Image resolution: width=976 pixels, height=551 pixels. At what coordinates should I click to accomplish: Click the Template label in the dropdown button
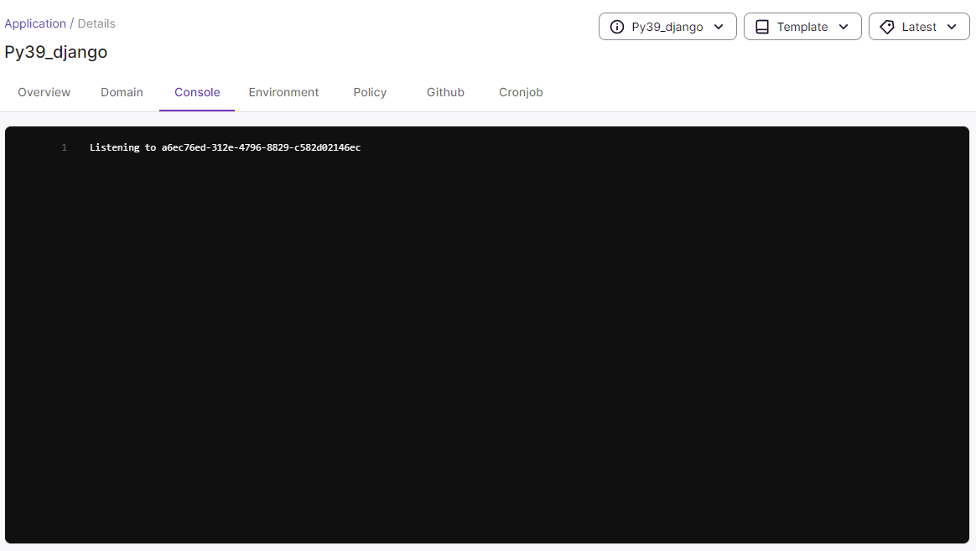pyautogui.click(x=802, y=27)
